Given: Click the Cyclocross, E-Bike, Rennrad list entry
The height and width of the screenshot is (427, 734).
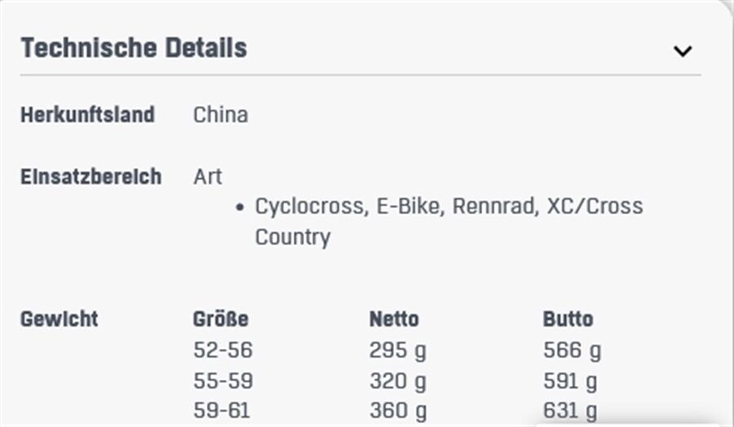Looking at the screenshot, I should coord(449,206).
